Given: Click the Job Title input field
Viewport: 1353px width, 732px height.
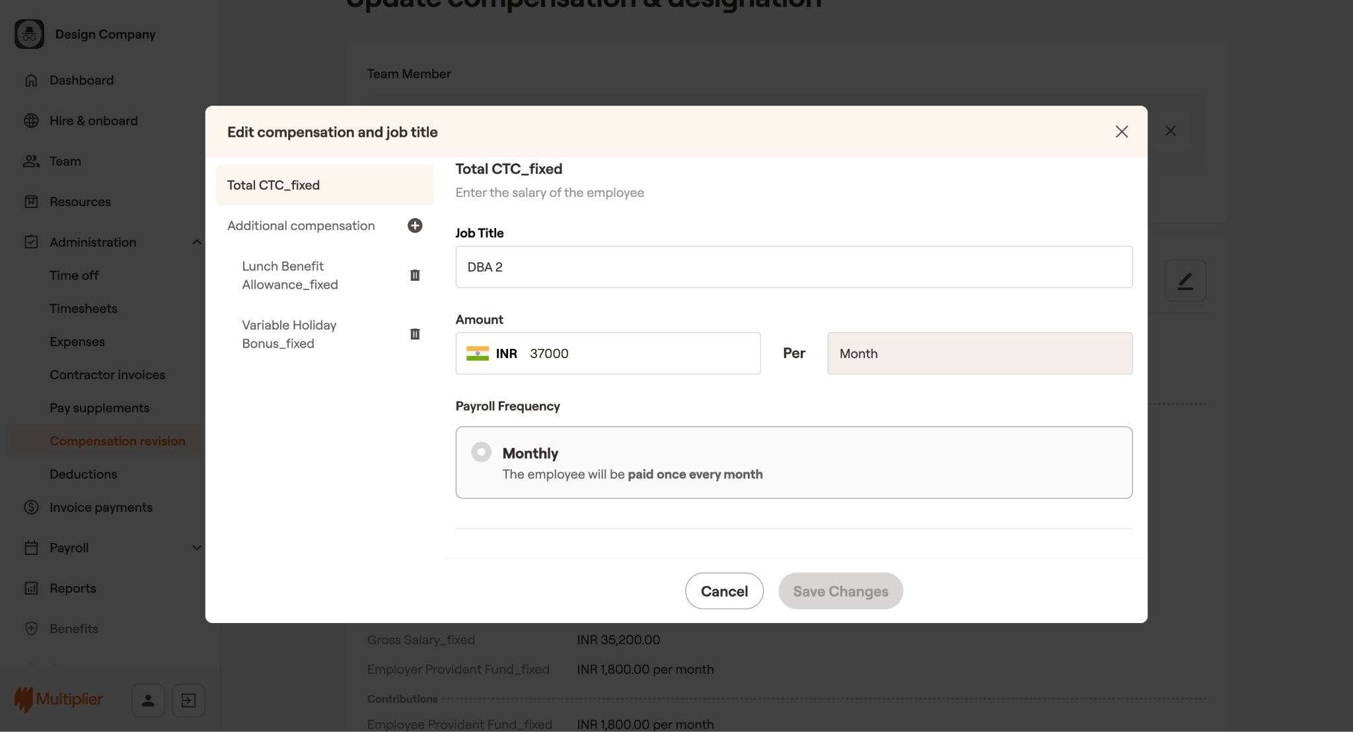Looking at the screenshot, I should 793,267.
